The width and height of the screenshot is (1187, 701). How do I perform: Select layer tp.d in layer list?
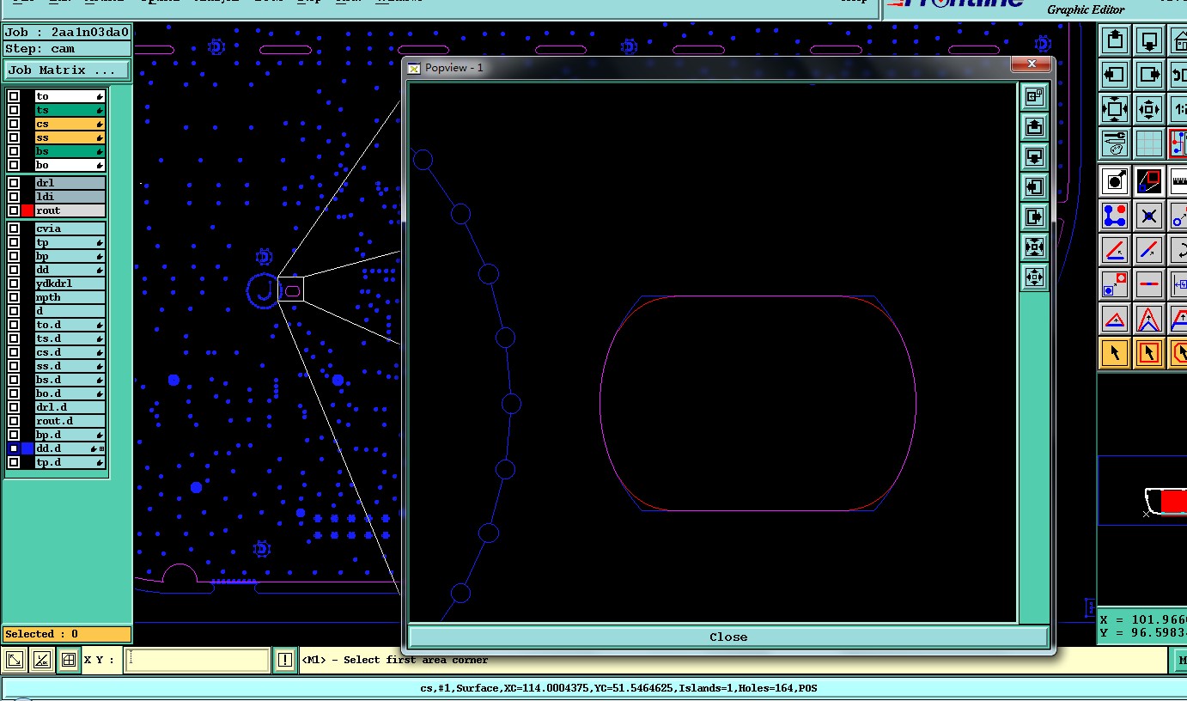pyautogui.click(x=70, y=462)
